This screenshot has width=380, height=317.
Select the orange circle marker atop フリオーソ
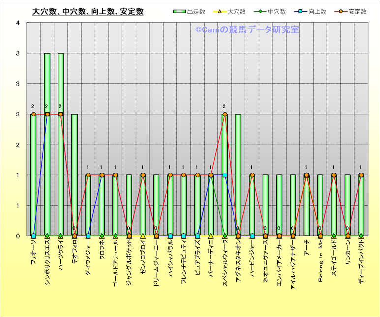(x=33, y=115)
